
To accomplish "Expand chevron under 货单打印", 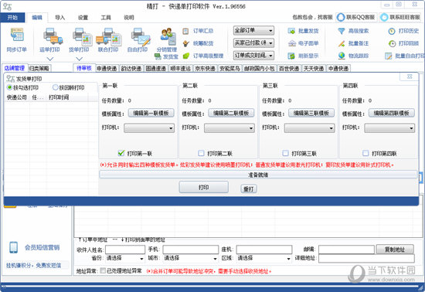I will [x=79, y=59].
